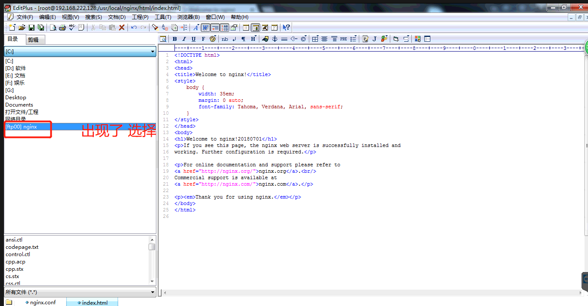Click the J script tag icon

pyautogui.click(x=374, y=39)
